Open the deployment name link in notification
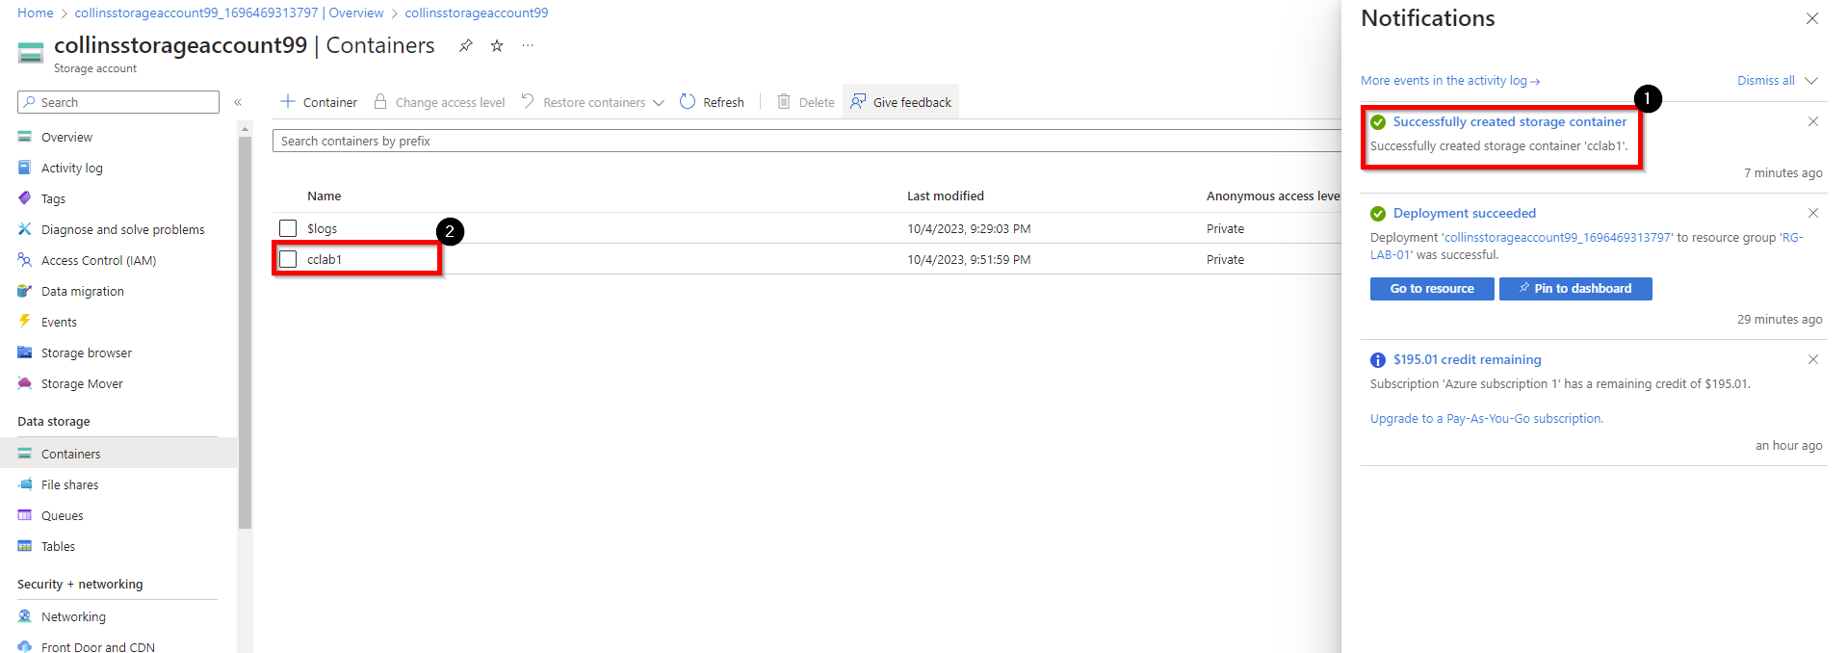Screen dimensions: 1847x653 coord(1558,238)
